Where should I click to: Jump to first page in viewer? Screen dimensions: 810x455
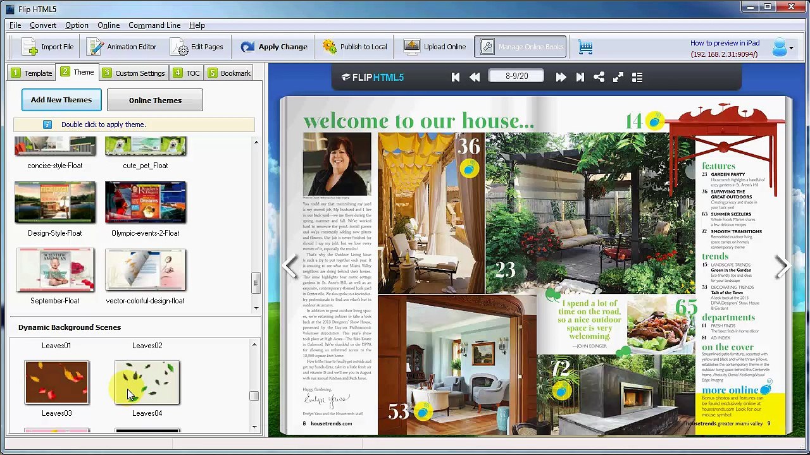456,77
